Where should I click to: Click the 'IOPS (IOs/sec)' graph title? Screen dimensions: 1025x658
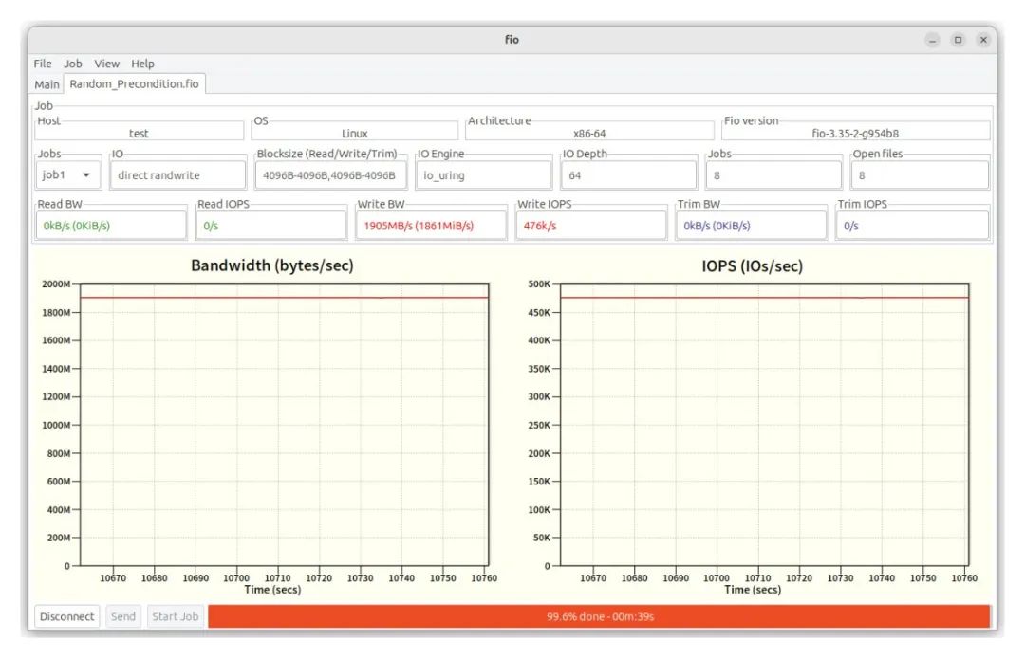tap(752, 265)
